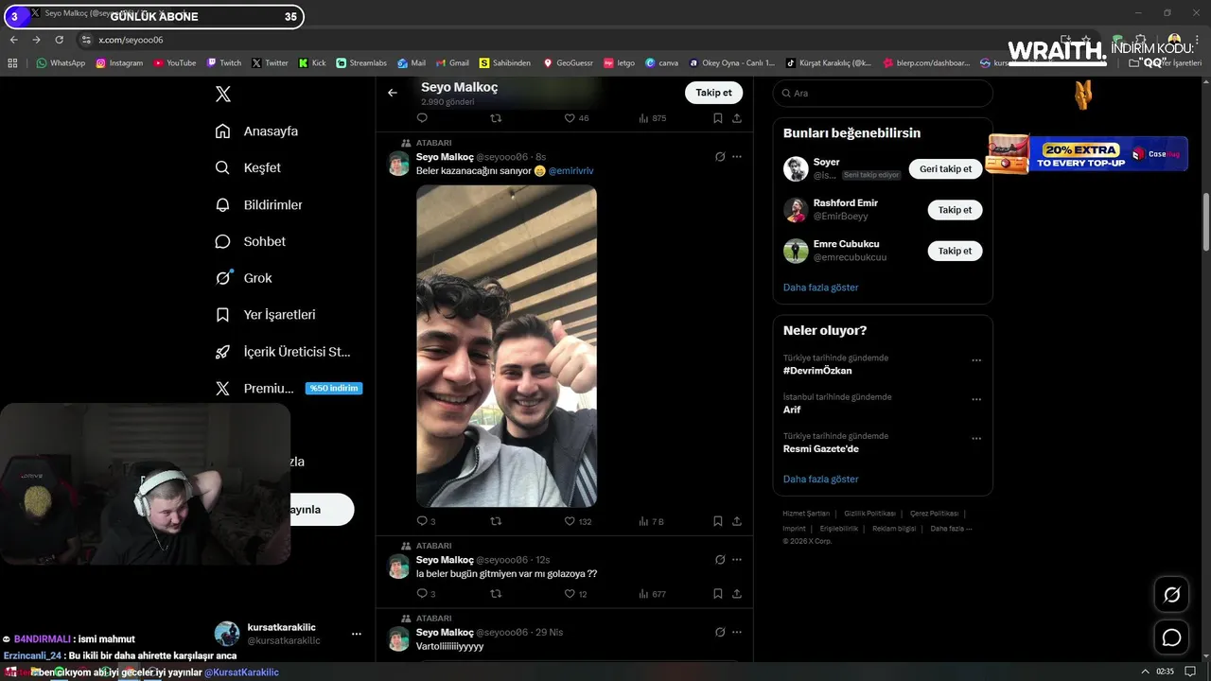Open the Resmi Gazete'de trending topic
The height and width of the screenshot is (681, 1211).
821,448
